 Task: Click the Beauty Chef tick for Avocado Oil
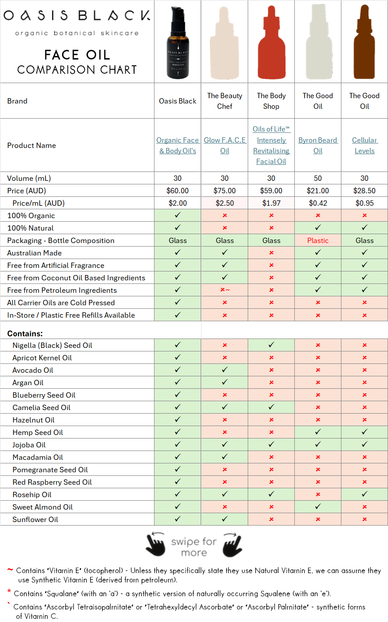coord(225,370)
